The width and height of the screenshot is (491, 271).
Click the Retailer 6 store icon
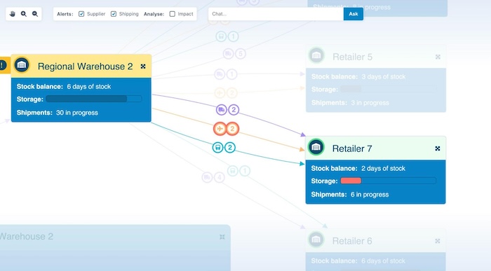[316, 239]
